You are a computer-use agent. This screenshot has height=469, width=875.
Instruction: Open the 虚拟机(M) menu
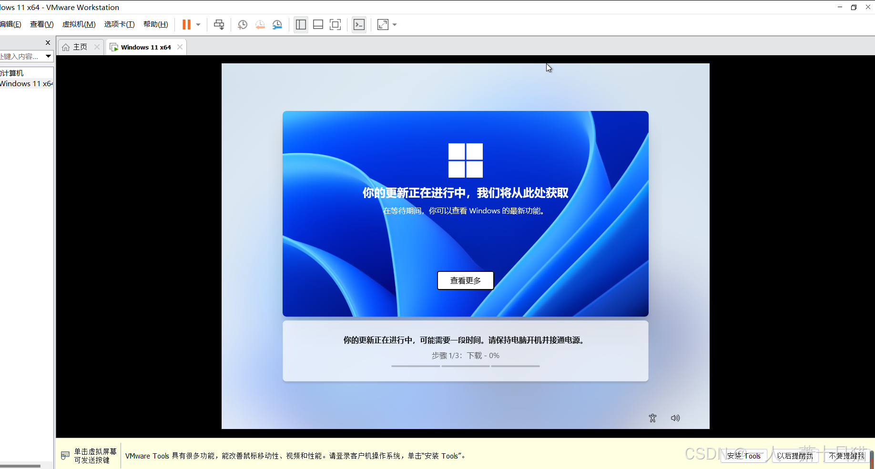(79, 24)
